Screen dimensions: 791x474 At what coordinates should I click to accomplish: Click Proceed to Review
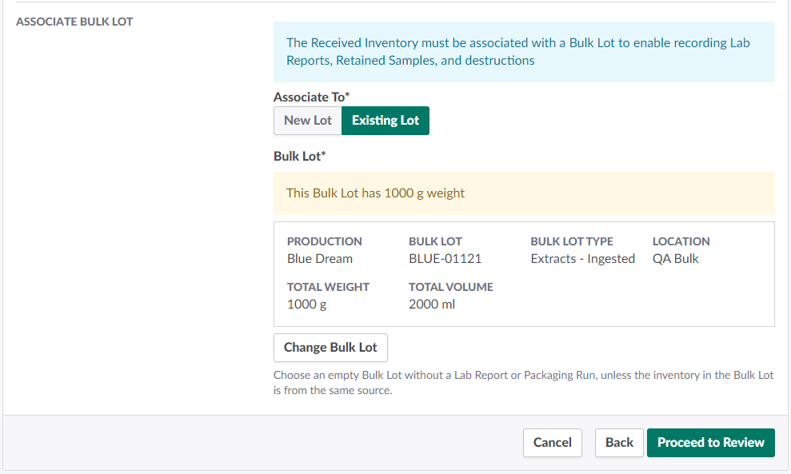tap(710, 442)
